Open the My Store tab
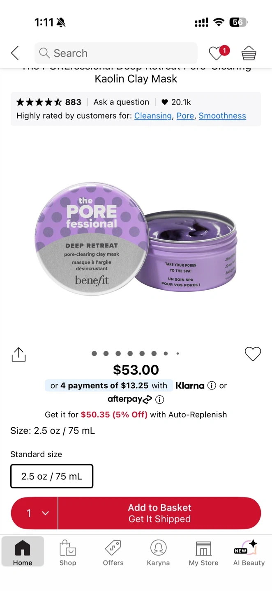 point(203,553)
